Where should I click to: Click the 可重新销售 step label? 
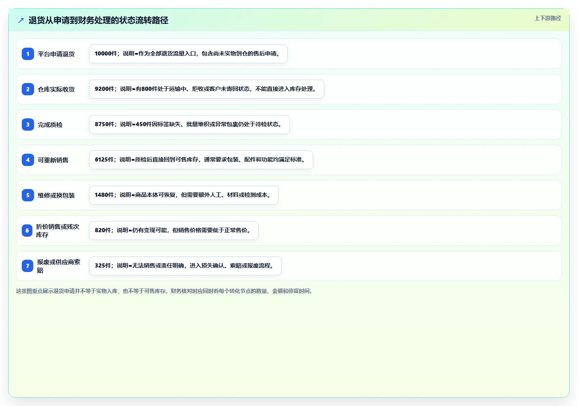pyautogui.click(x=53, y=160)
